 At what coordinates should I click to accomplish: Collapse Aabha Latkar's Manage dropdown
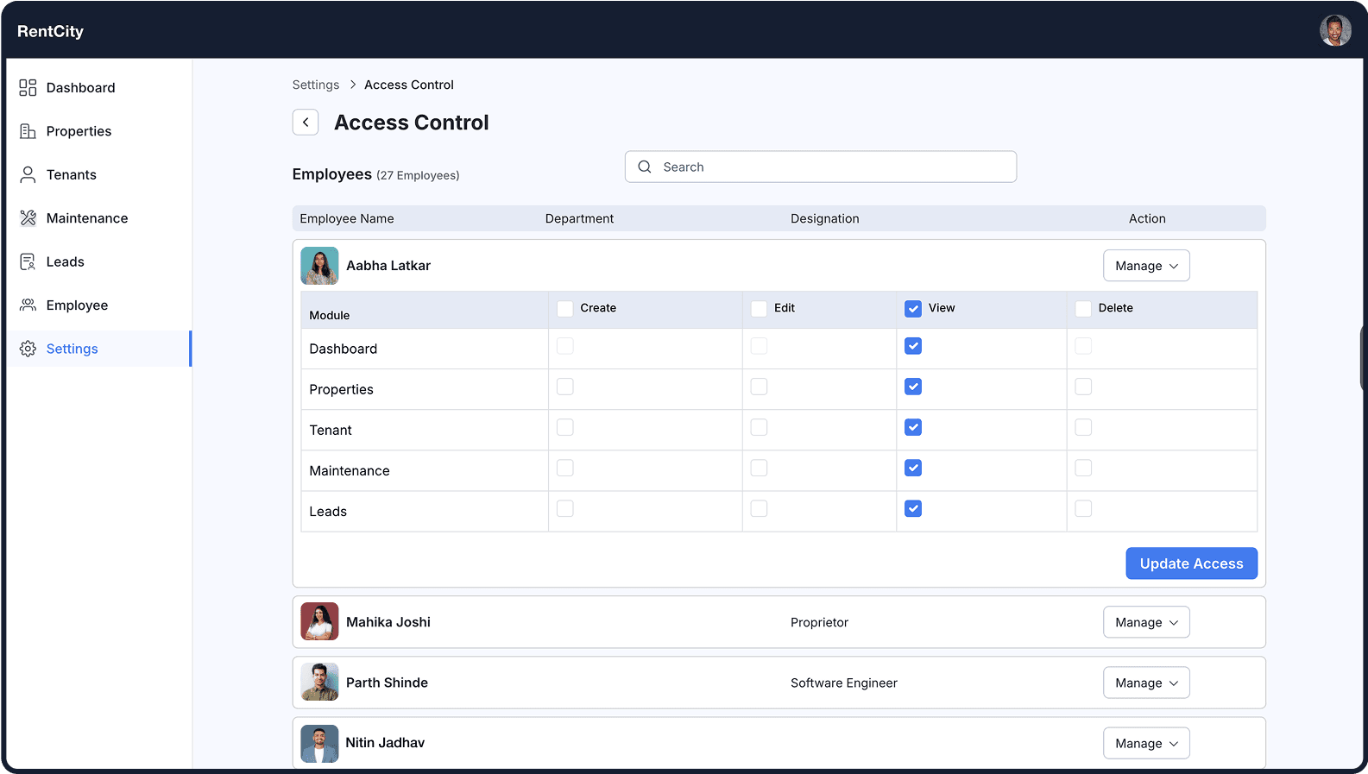(1145, 266)
